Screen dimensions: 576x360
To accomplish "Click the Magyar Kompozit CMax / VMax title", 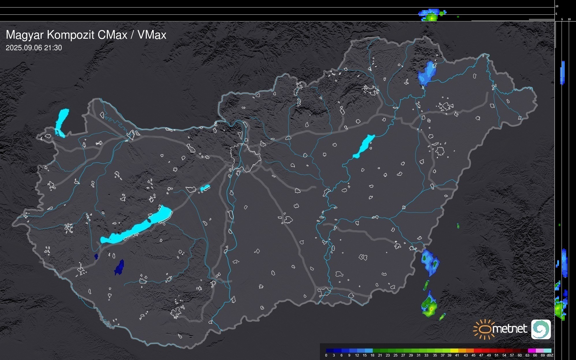I will pyautogui.click(x=86, y=35).
